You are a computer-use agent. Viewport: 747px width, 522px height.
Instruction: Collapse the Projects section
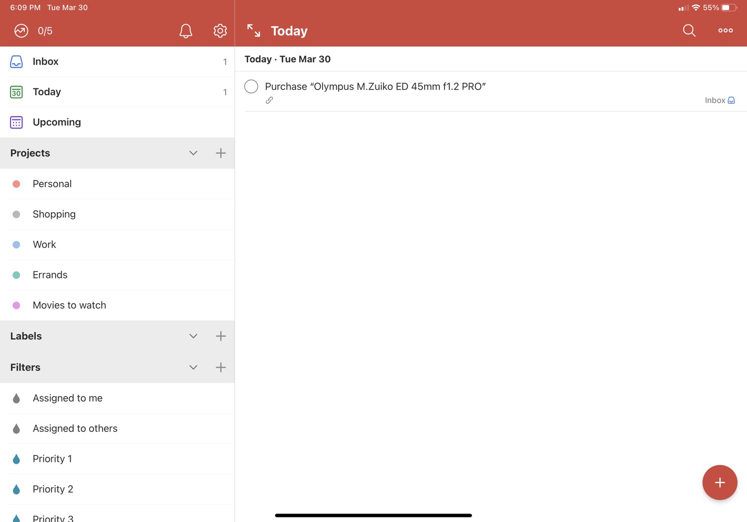pos(193,153)
